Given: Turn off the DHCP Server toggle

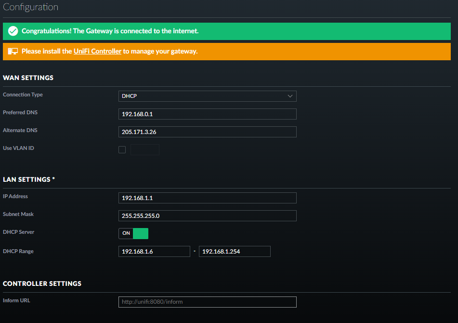Looking at the screenshot, I should (133, 233).
